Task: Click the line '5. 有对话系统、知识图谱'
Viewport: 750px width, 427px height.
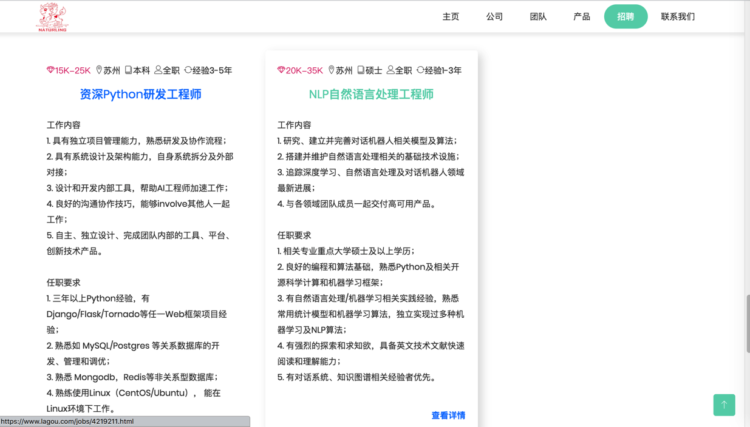Action: (x=358, y=377)
